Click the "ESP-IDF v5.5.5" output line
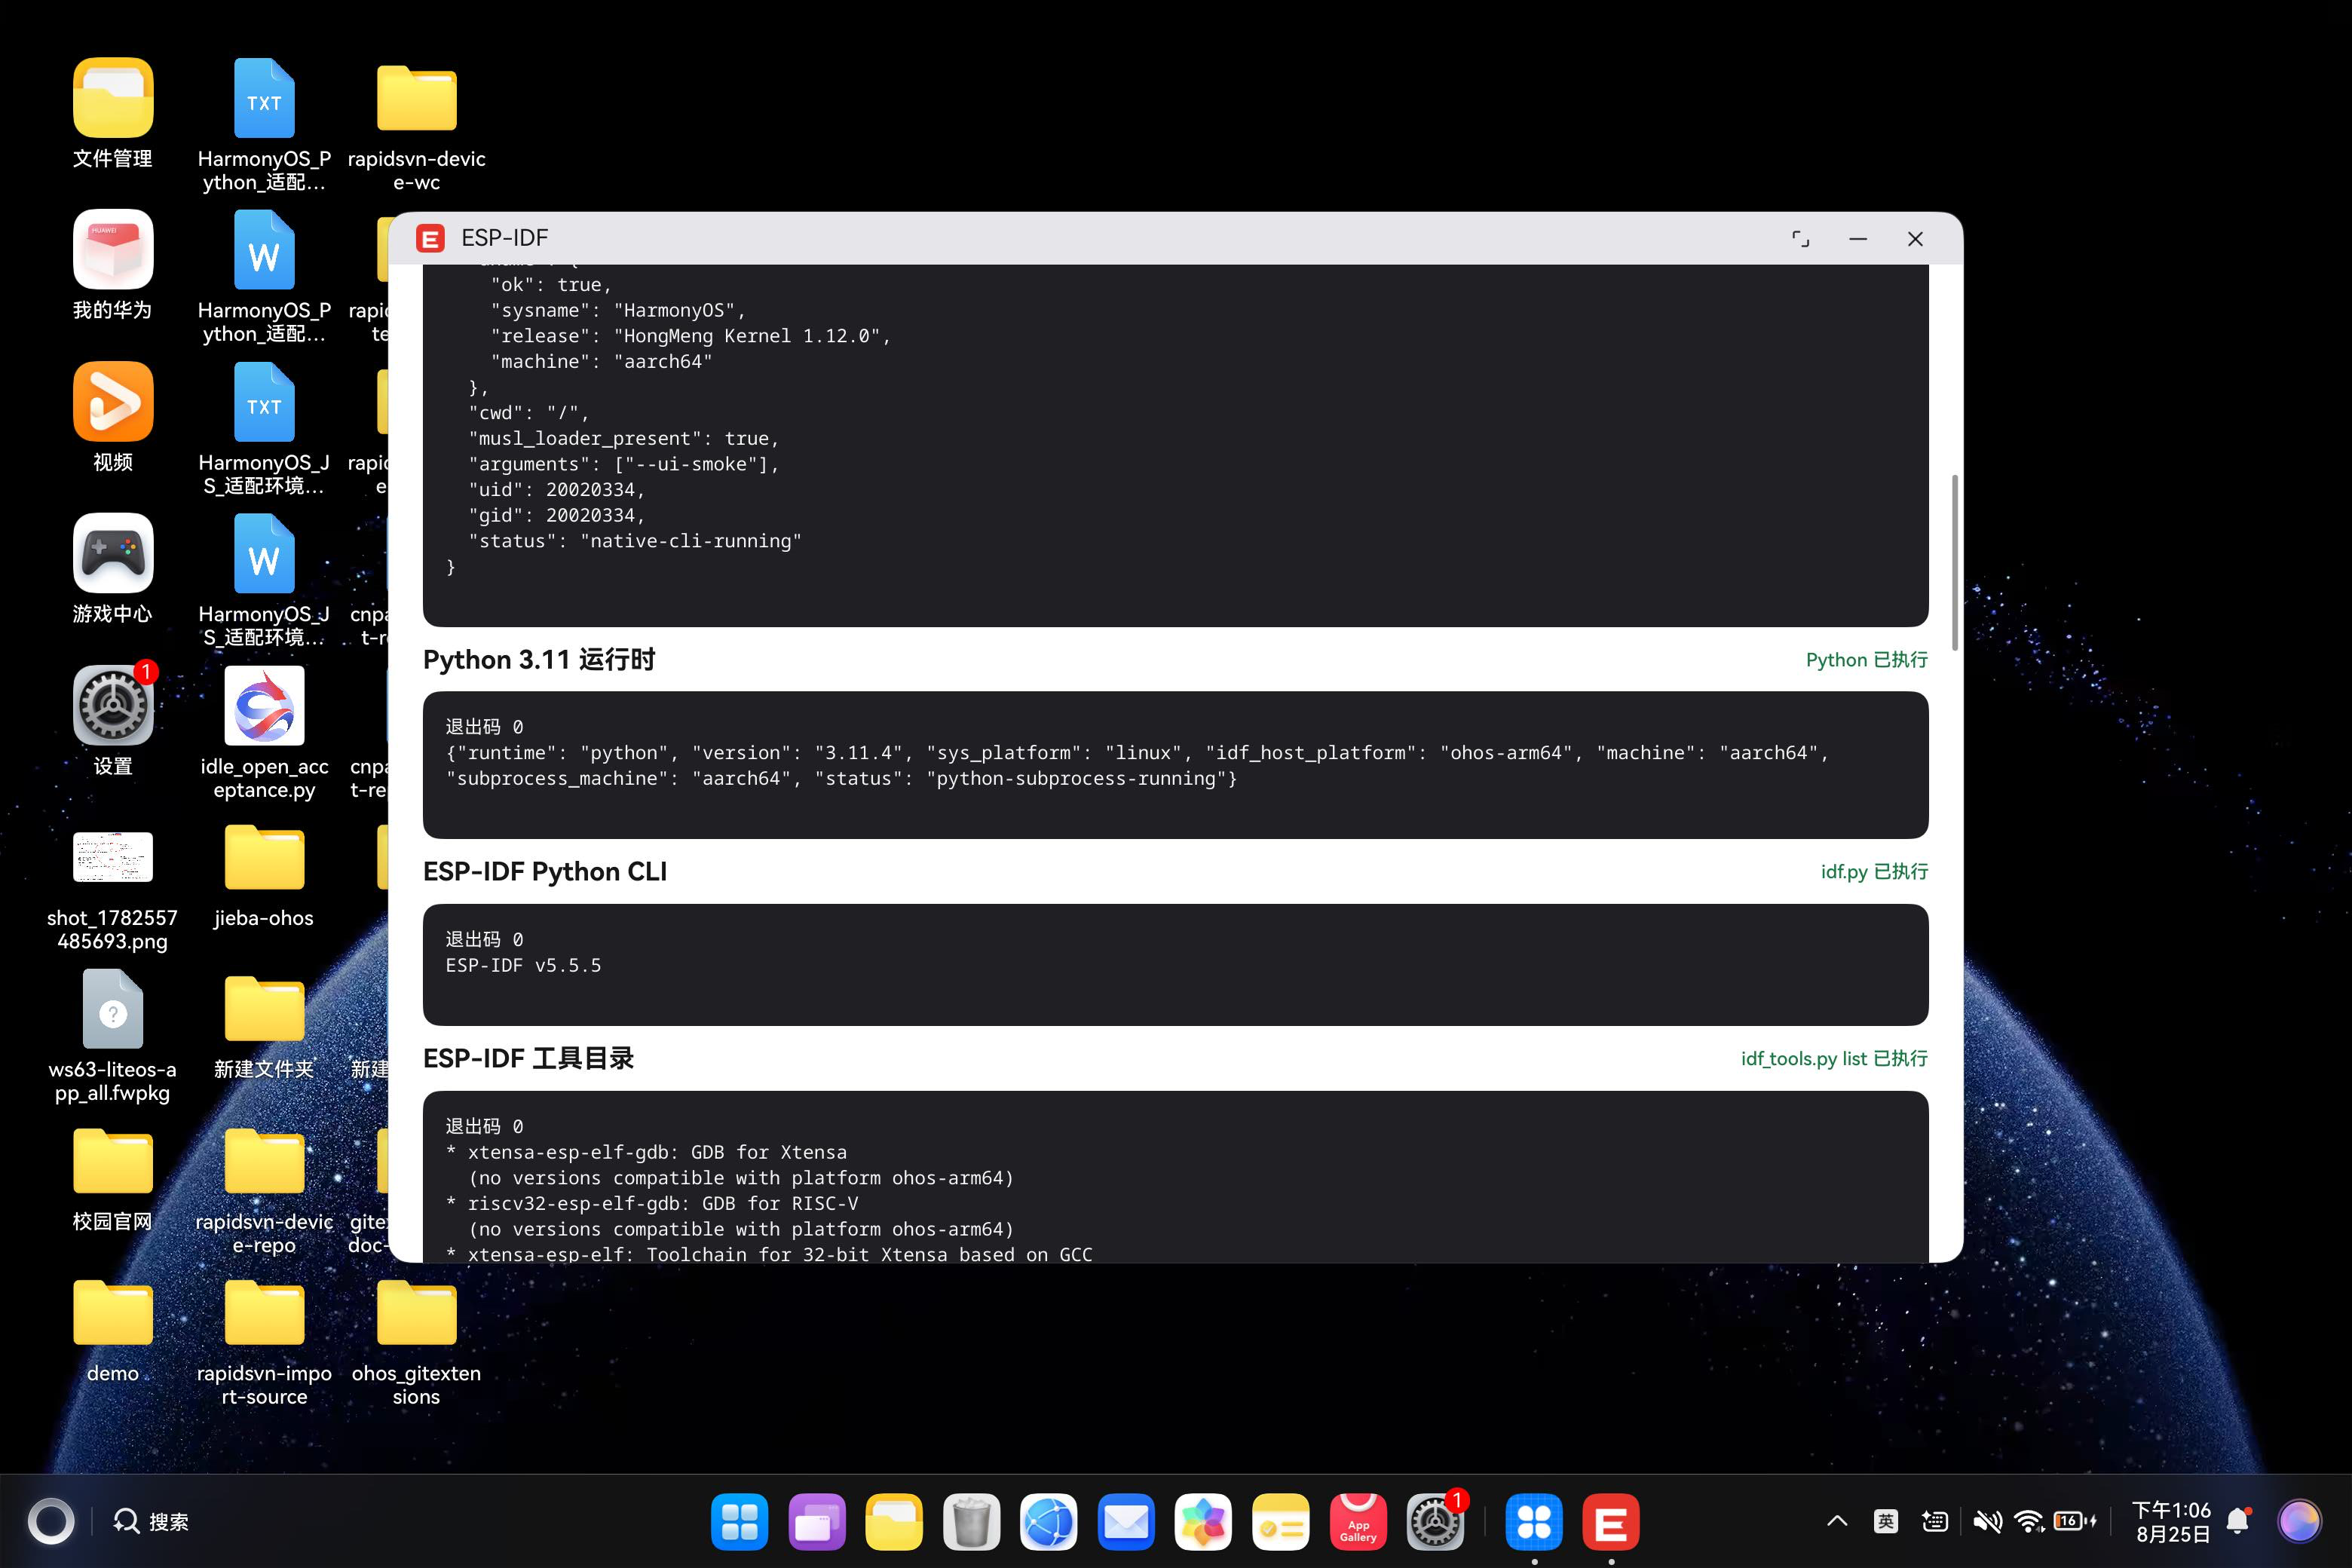 coord(523,966)
